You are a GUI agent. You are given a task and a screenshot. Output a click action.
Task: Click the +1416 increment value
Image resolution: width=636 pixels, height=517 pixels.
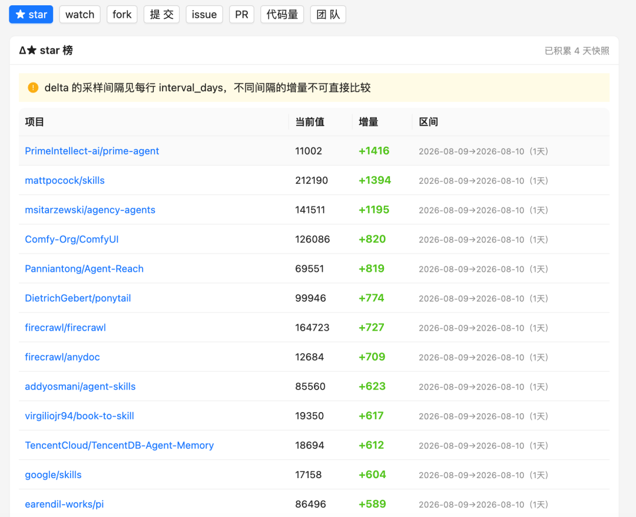[374, 151]
